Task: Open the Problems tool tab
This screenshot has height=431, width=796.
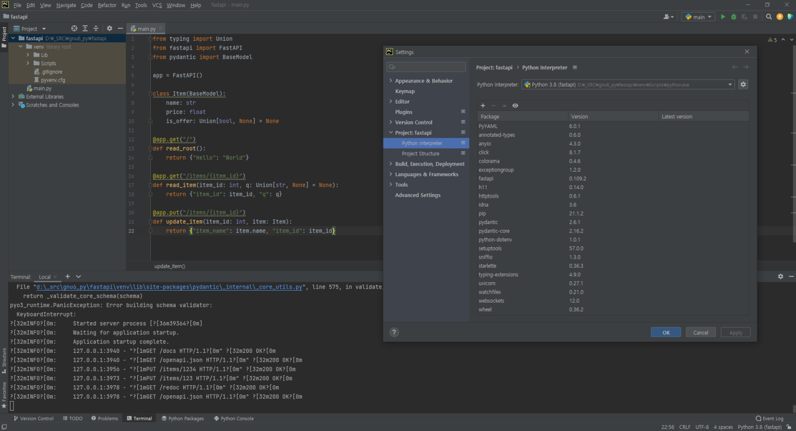Action: click(x=104, y=419)
